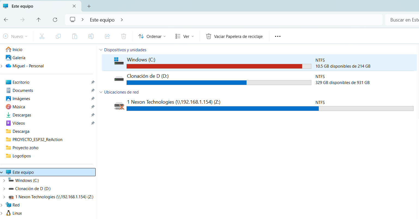Expand the Linux tree node
419x219 pixels.
[2, 213]
